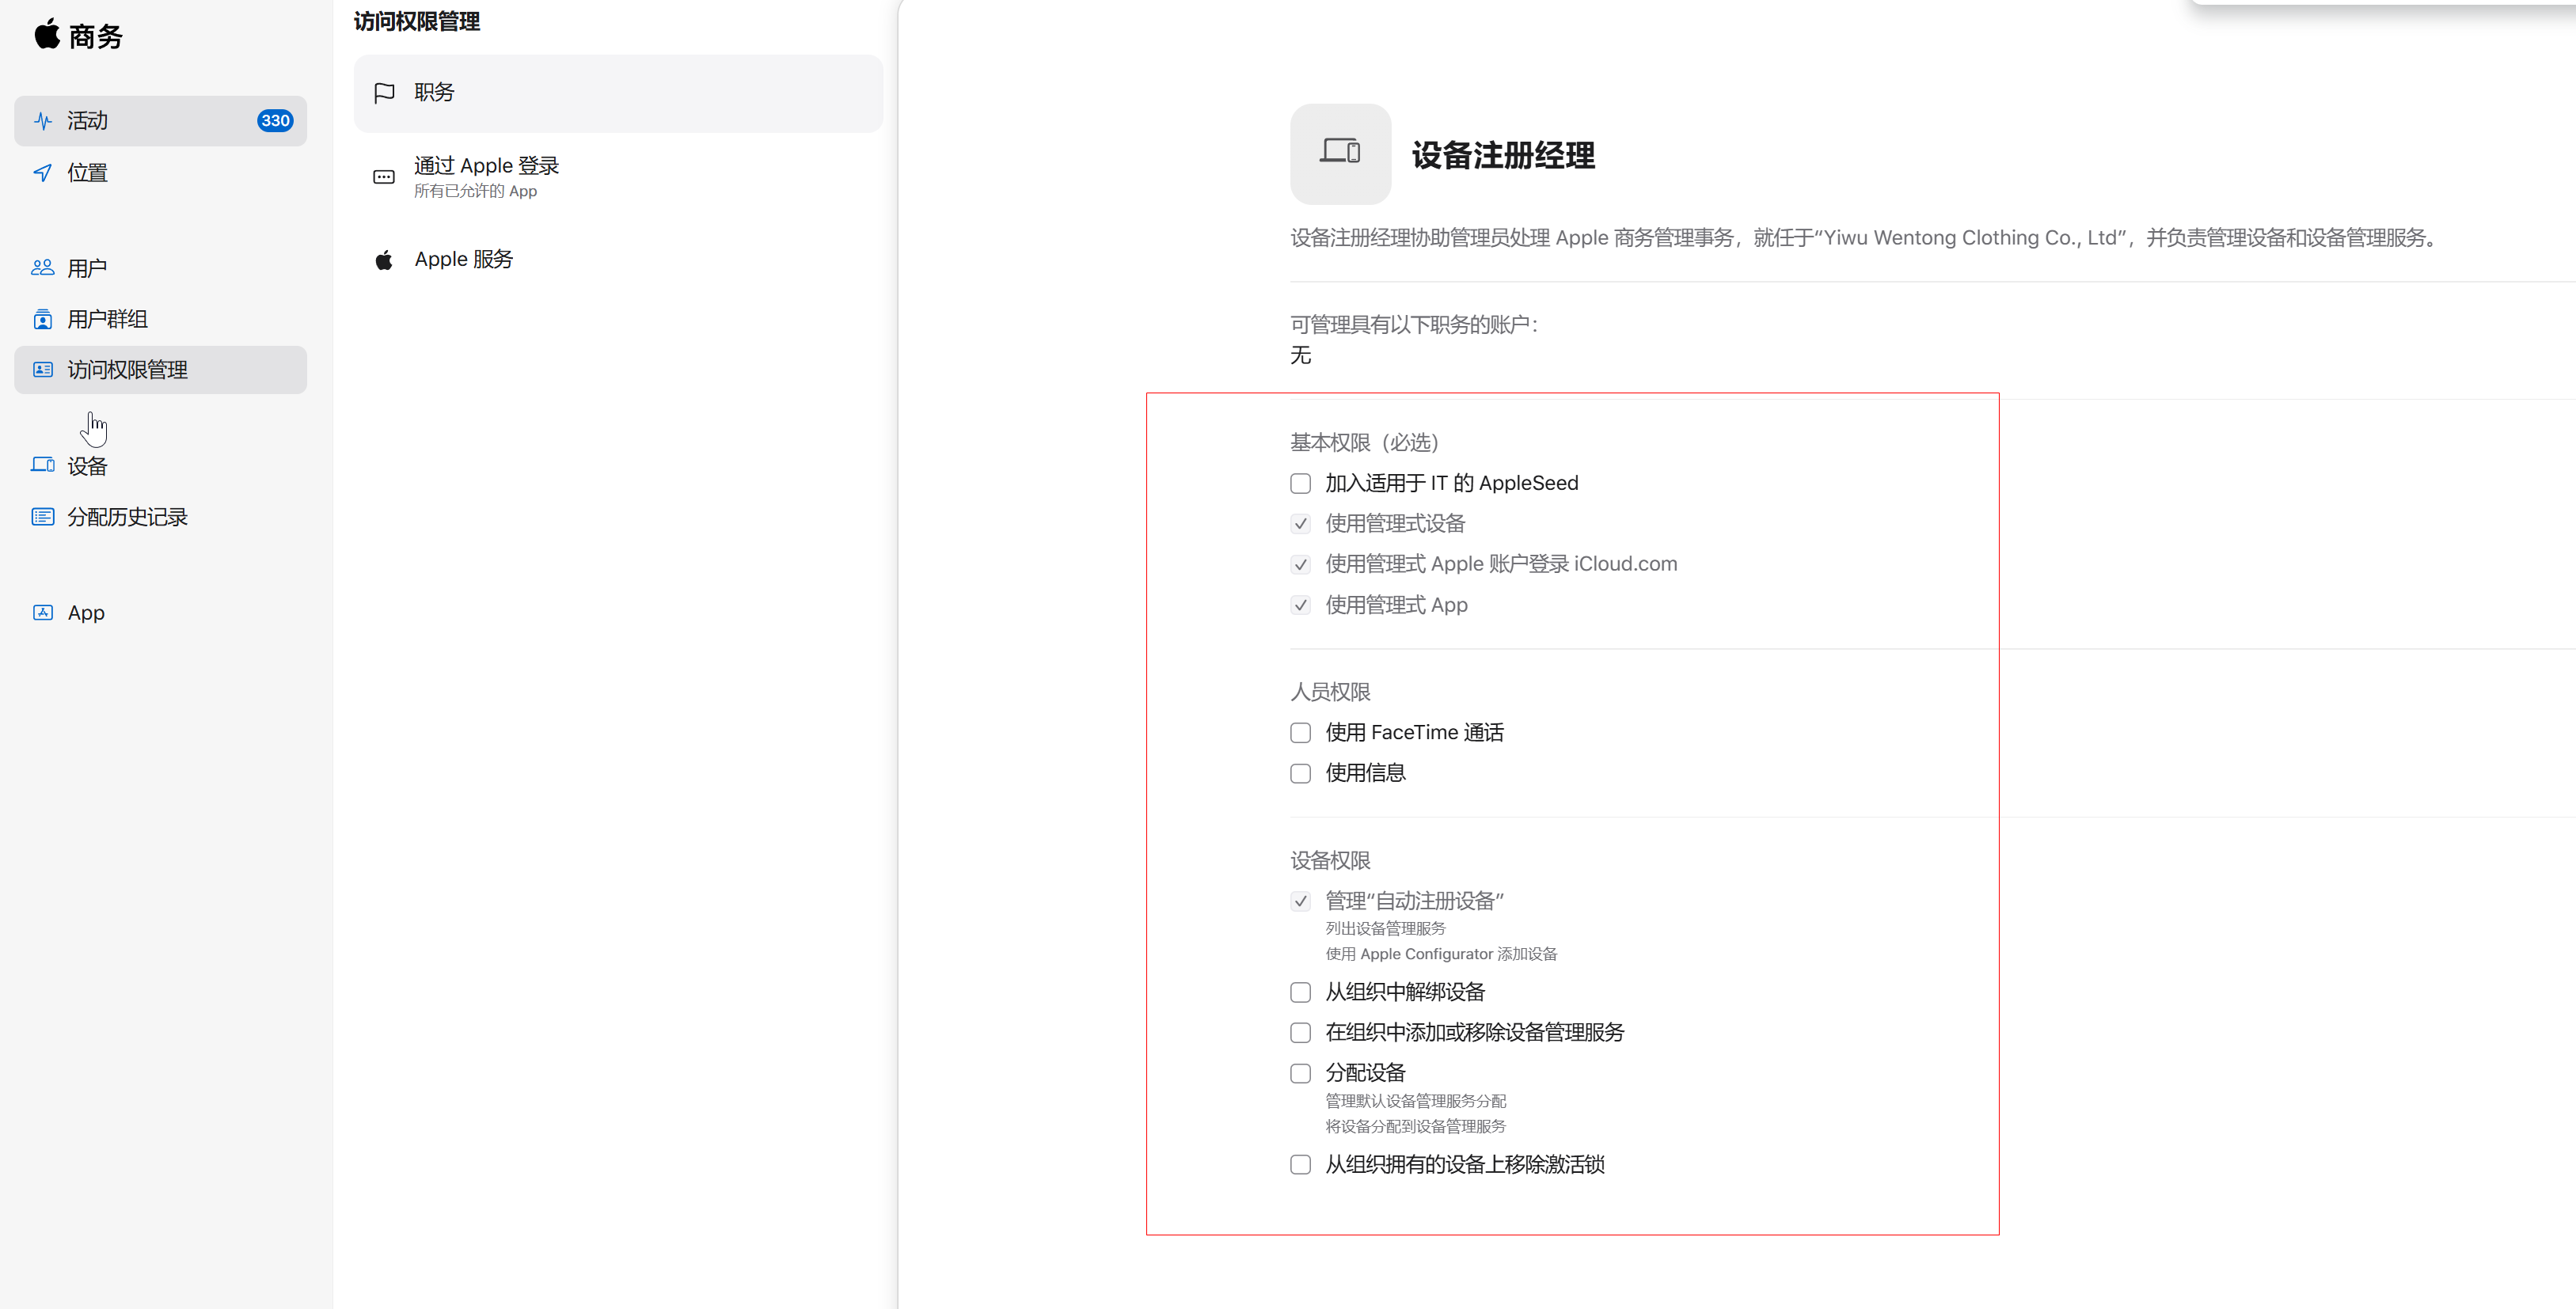The height and width of the screenshot is (1309, 2576).
Task: Toggle the 管理"自动注册设备" checkbox
Action: click(1300, 901)
